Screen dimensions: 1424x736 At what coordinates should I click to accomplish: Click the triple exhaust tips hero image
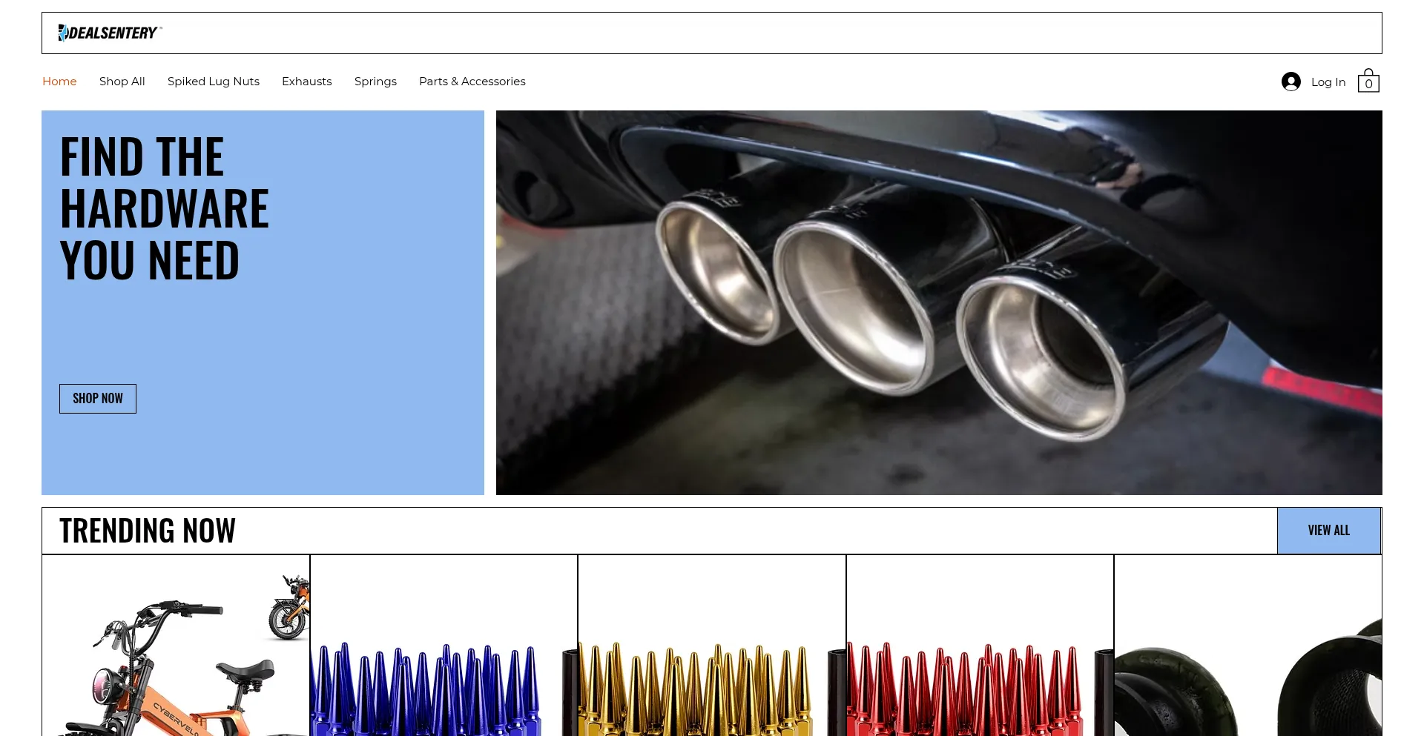point(938,302)
